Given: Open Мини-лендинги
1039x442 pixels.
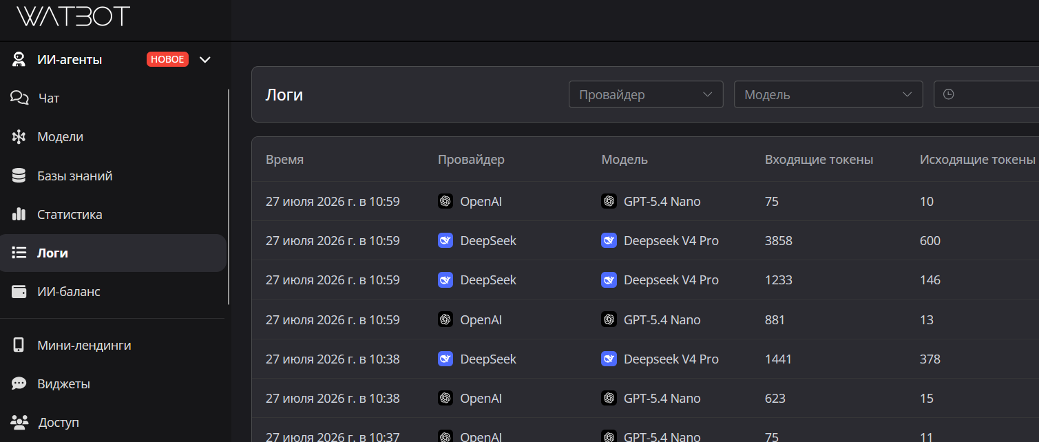Looking at the screenshot, I should point(84,346).
